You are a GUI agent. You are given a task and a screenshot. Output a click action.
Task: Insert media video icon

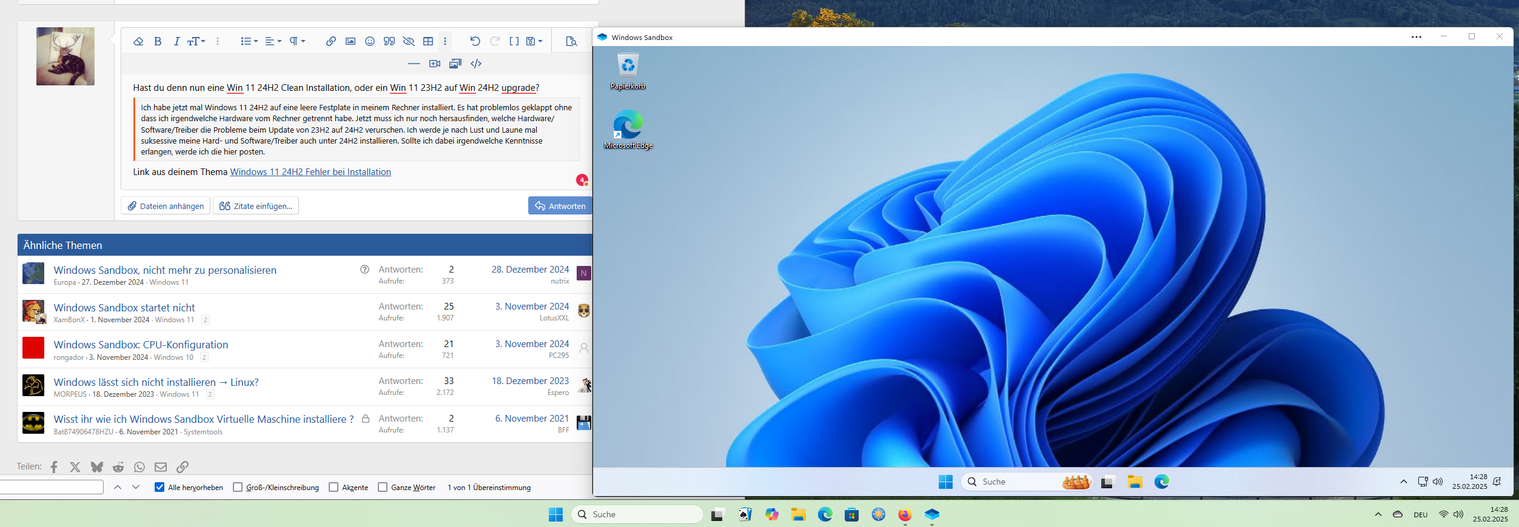tap(435, 64)
